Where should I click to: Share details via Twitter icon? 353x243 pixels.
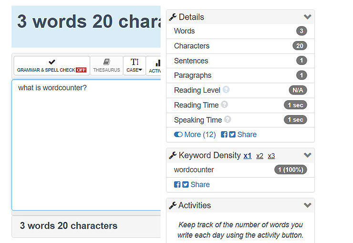pyautogui.click(x=232, y=135)
